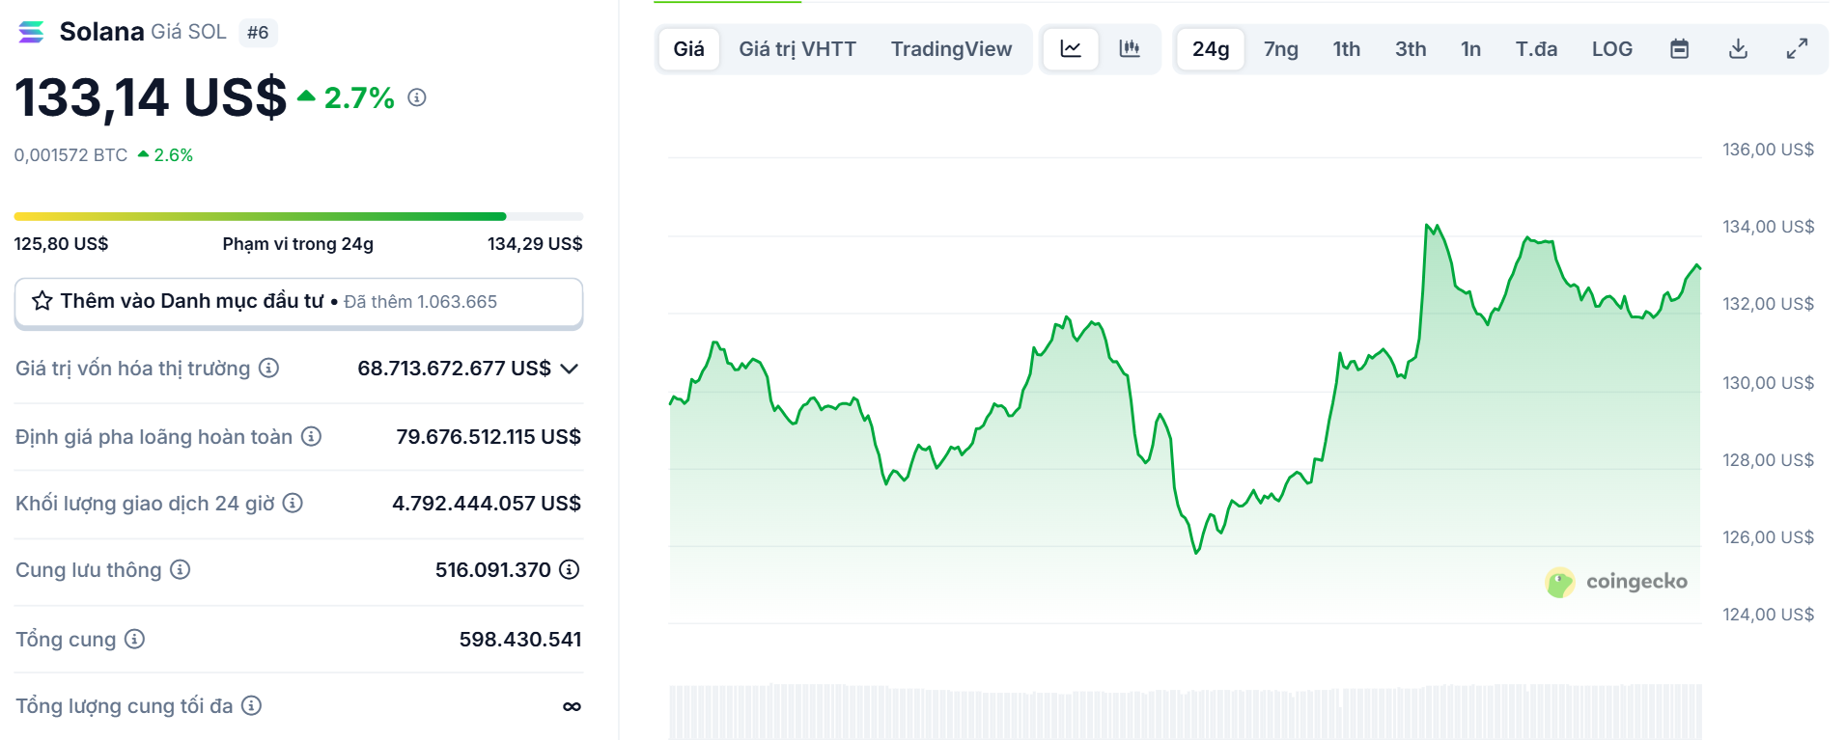Image resolution: width=1845 pixels, height=740 pixels.
Task: Switch to Giá trị VHTT tab
Action: 797,49
